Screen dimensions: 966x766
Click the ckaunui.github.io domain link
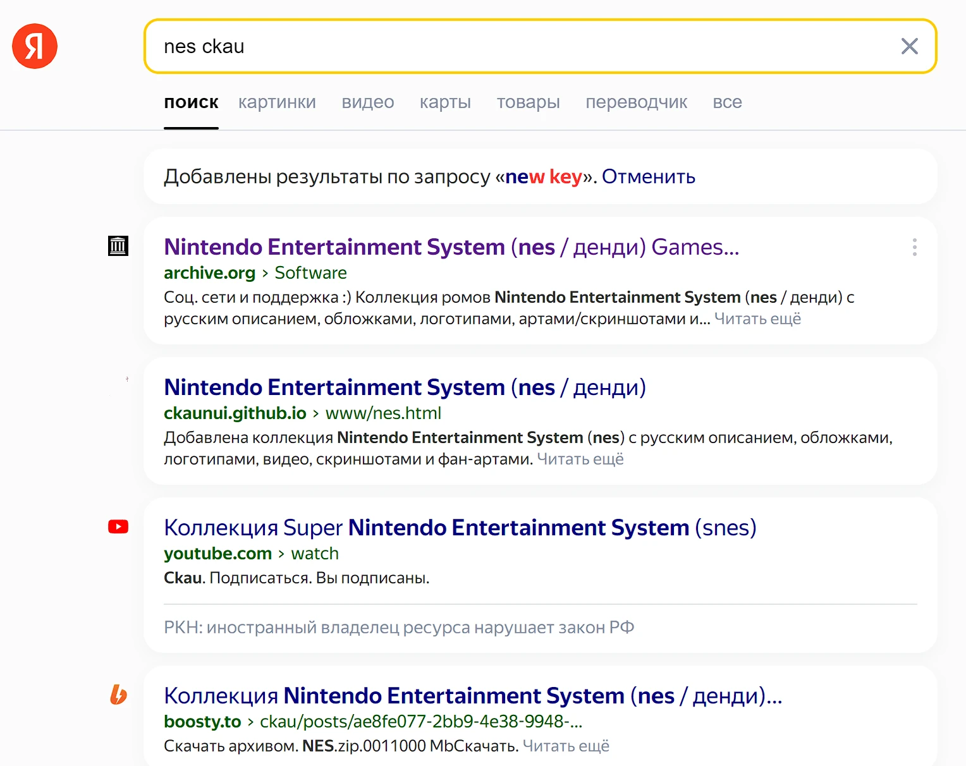(x=235, y=413)
